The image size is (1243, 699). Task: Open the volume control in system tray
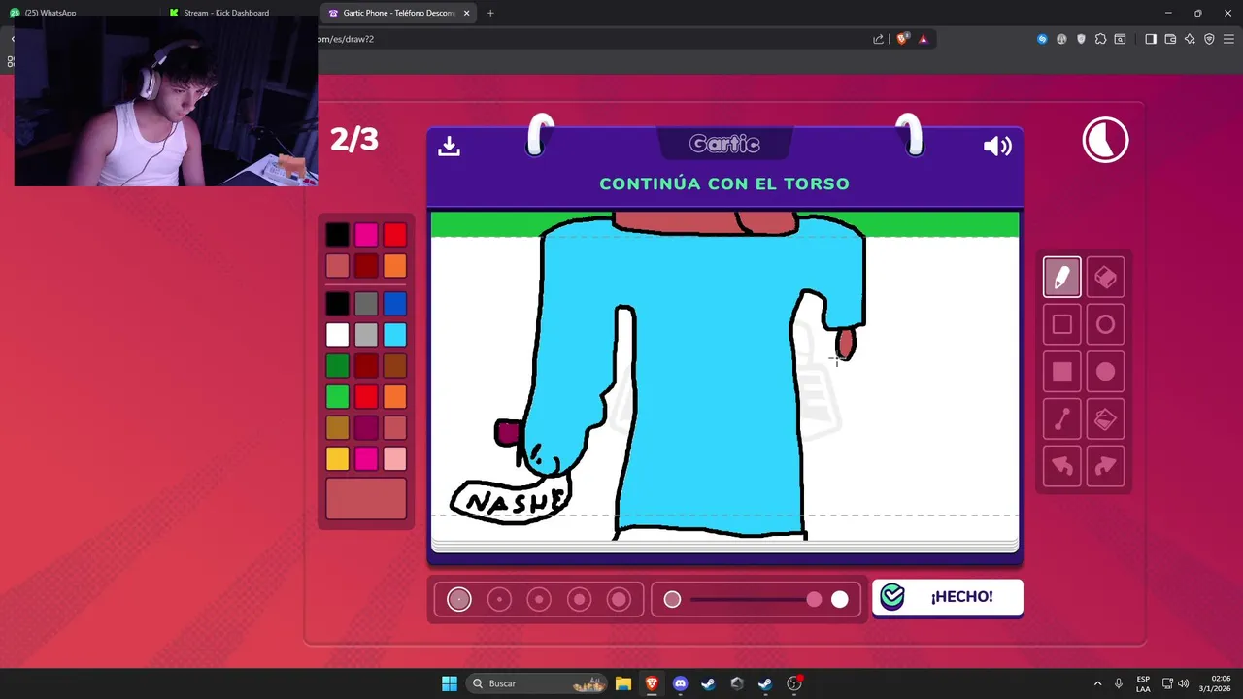1183,683
